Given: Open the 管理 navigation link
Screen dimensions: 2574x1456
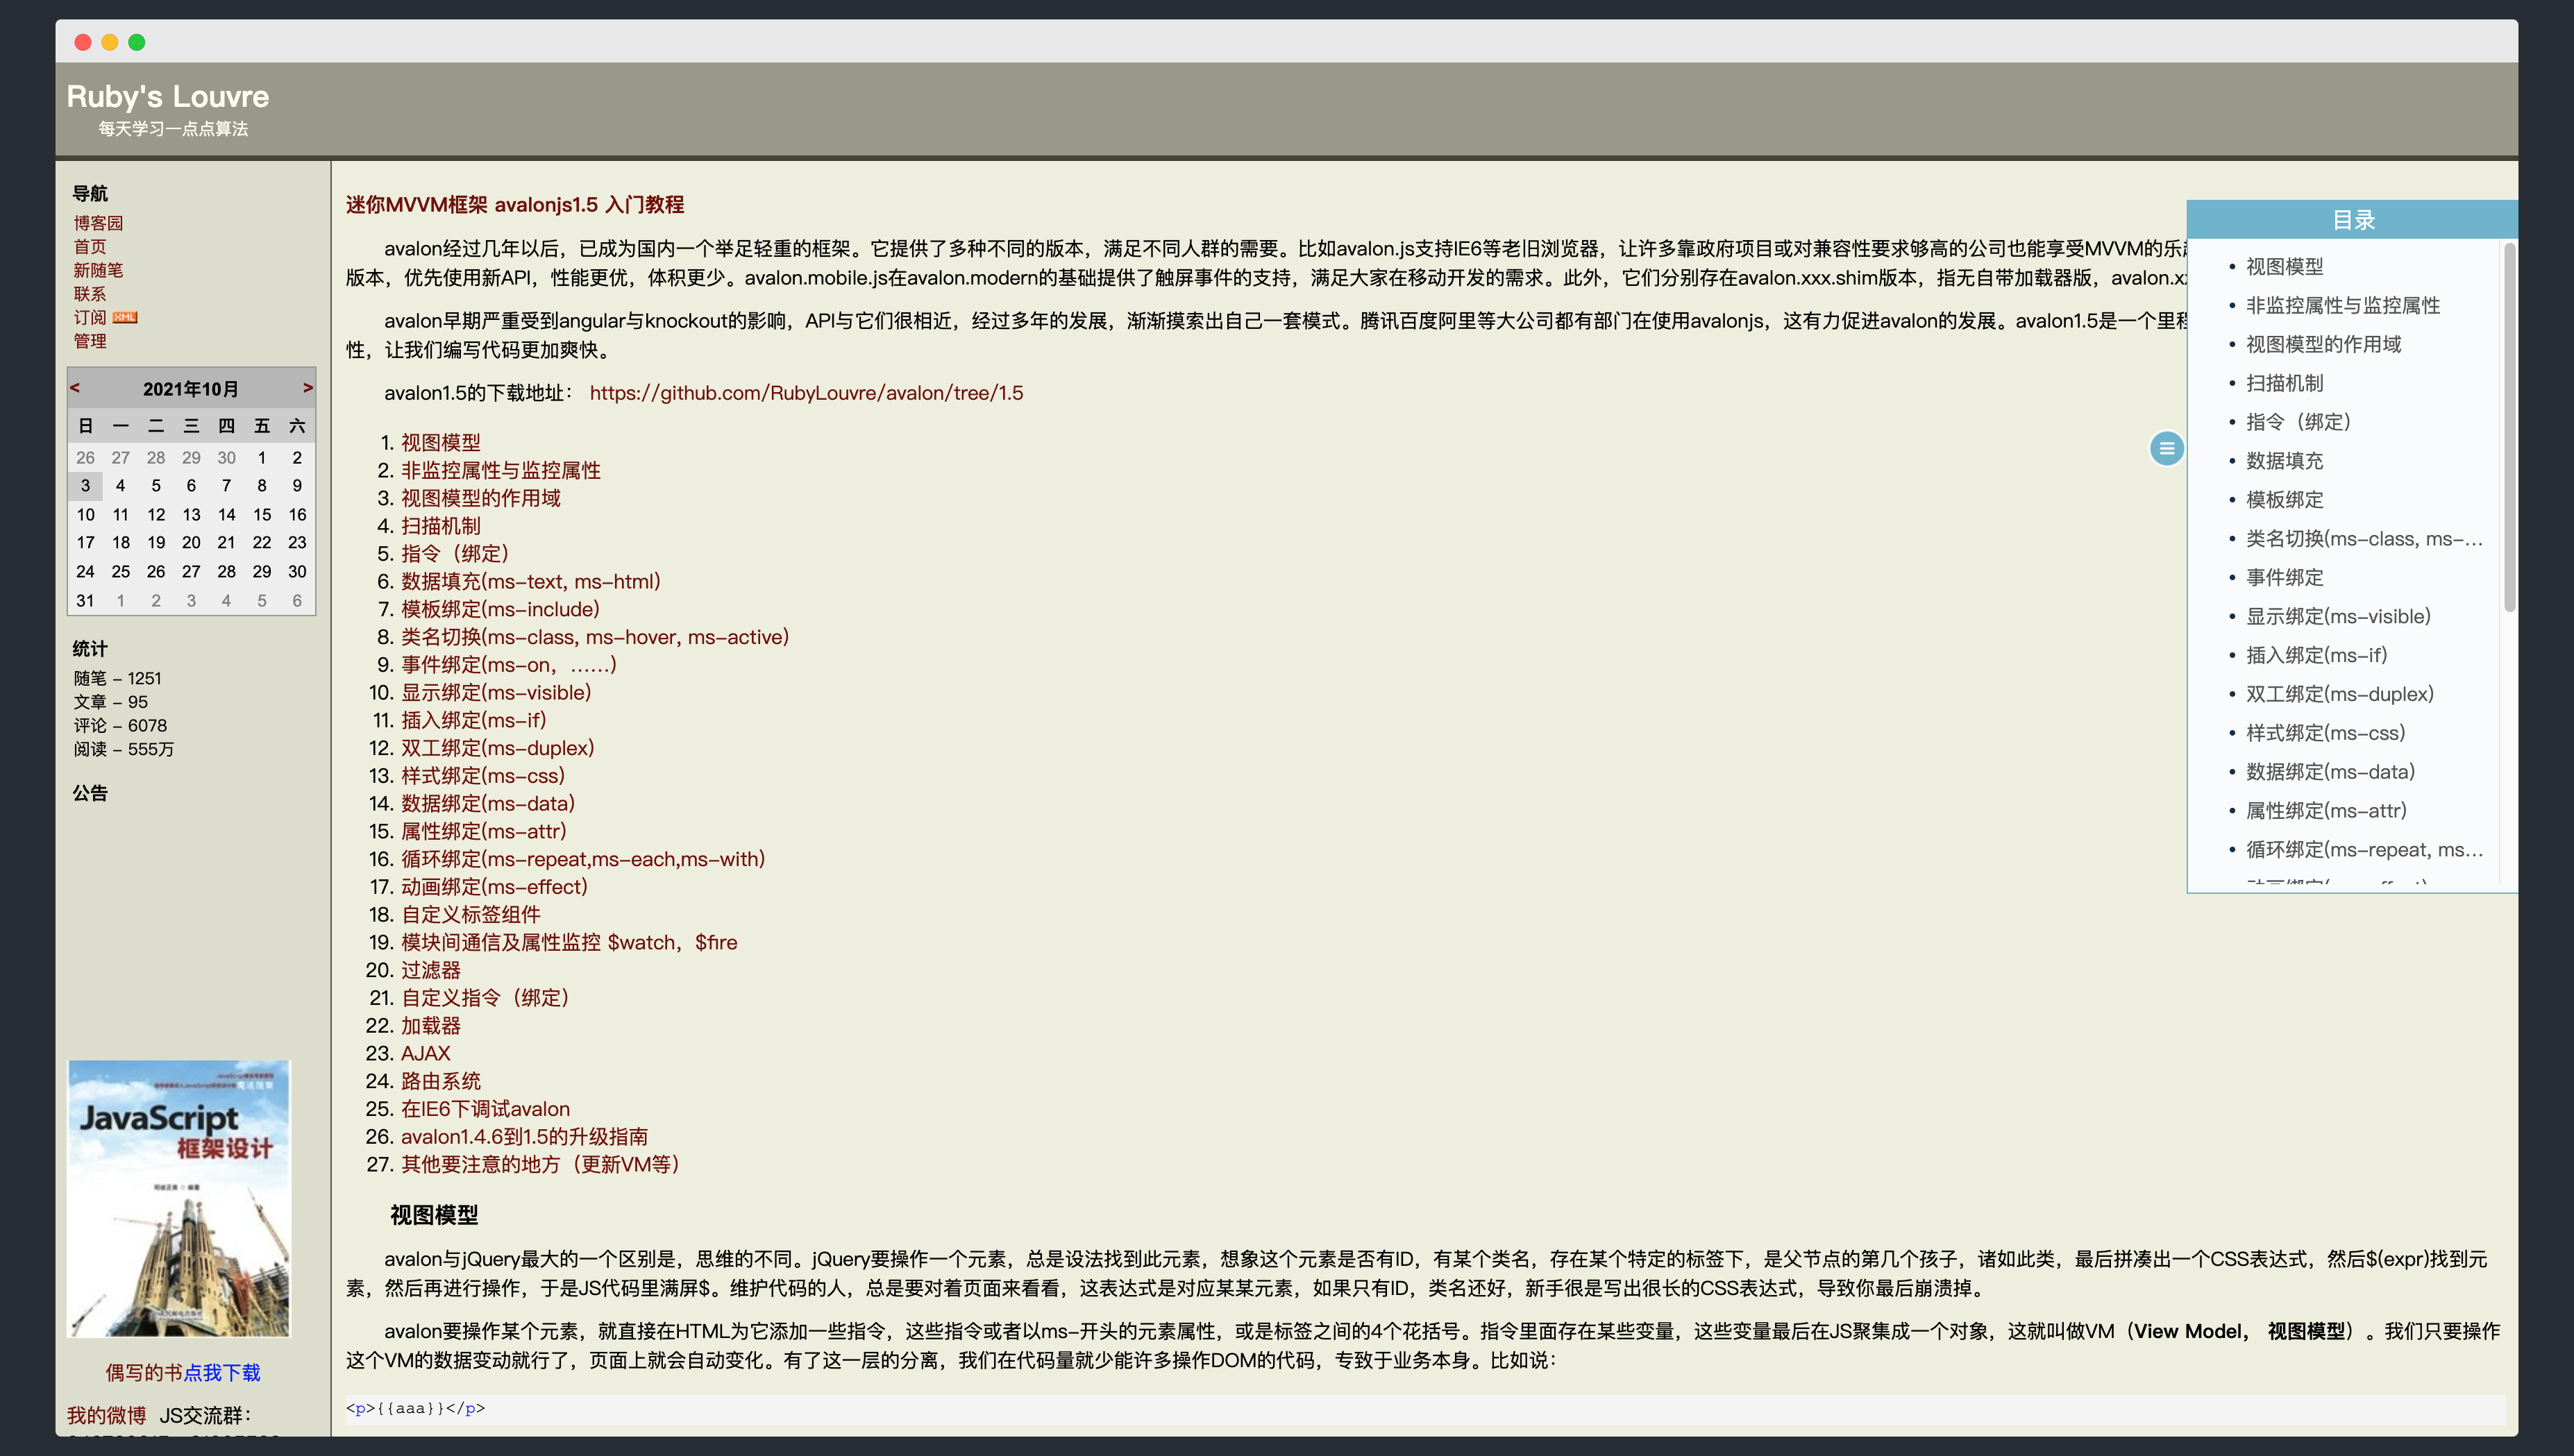Looking at the screenshot, I should point(89,341).
